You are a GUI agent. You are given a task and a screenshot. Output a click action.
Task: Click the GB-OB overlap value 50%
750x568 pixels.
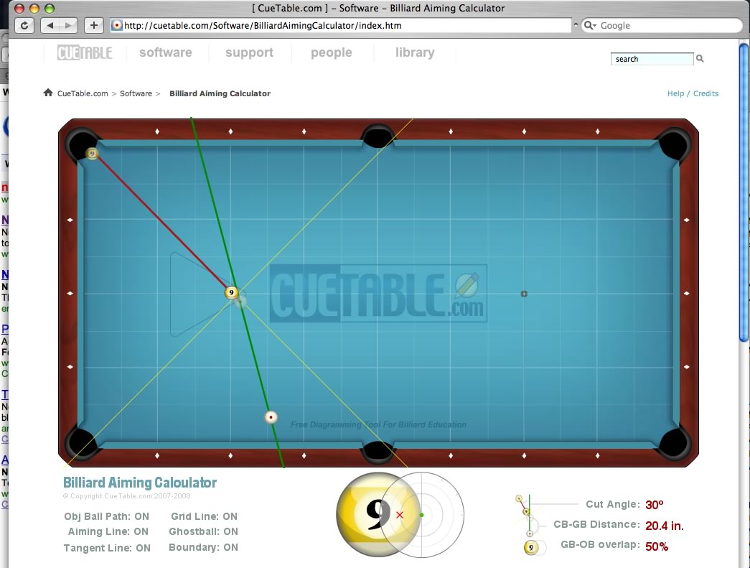pyautogui.click(x=657, y=546)
